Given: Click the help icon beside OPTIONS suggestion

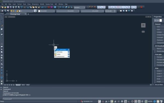Looking at the screenshot, I should click(x=69, y=52).
